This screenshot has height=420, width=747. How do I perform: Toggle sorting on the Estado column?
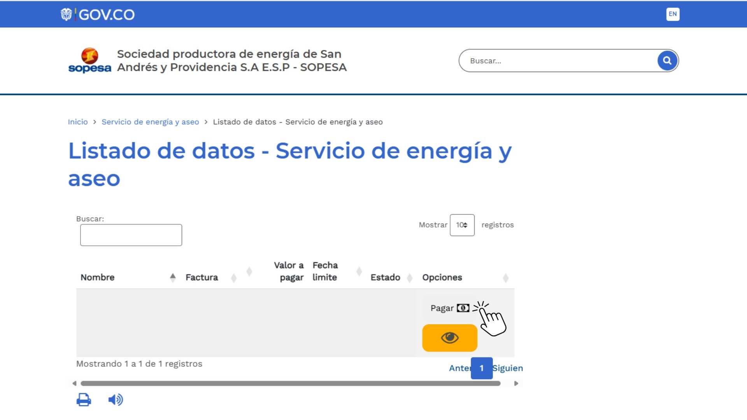point(410,277)
